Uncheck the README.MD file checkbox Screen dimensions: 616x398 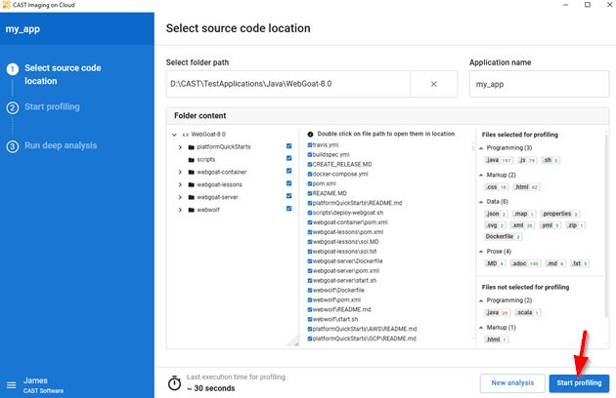click(x=310, y=193)
